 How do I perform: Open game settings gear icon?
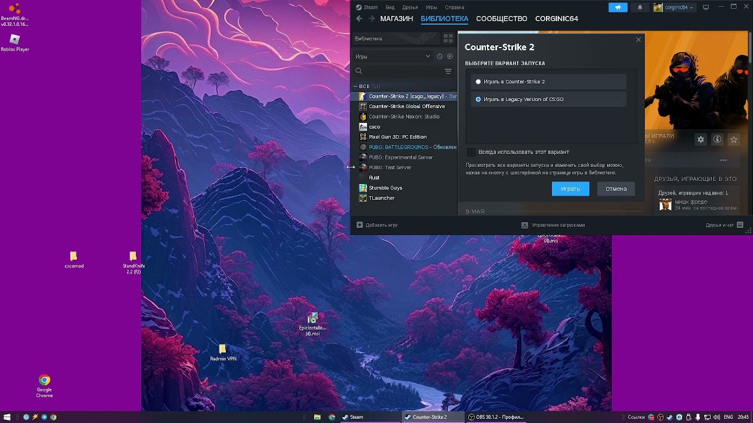click(701, 140)
